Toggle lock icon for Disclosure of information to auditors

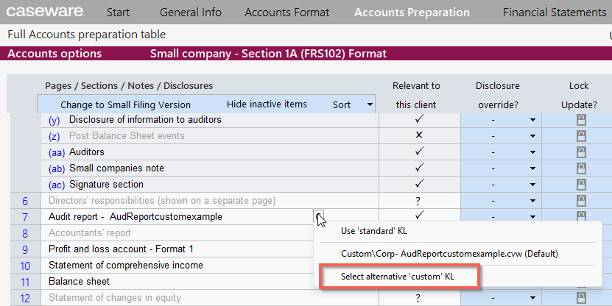[x=581, y=120]
